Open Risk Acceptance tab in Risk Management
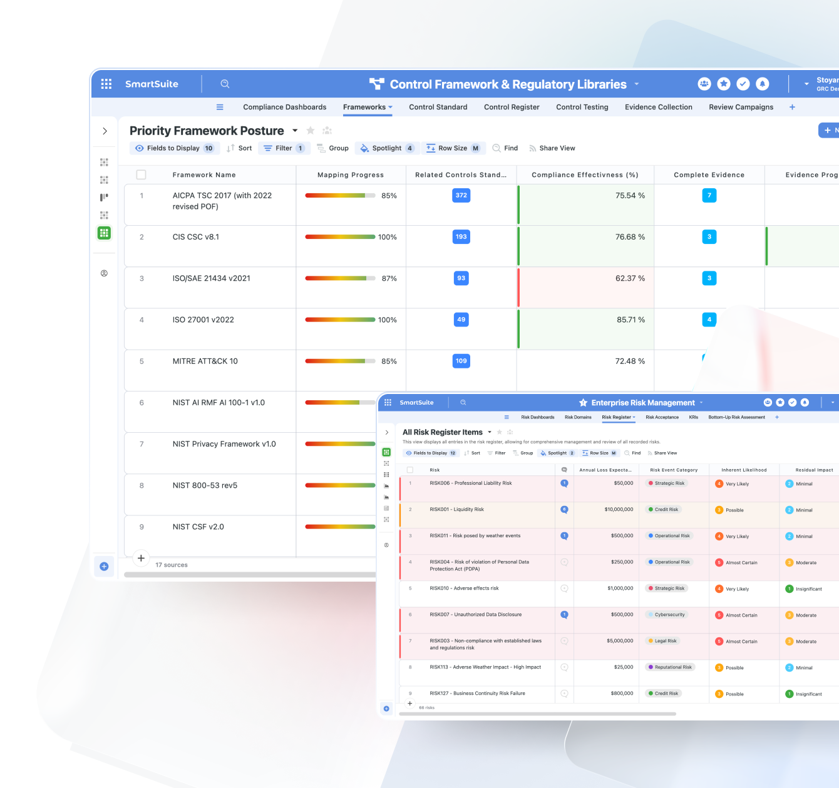839x788 pixels. (x=662, y=417)
